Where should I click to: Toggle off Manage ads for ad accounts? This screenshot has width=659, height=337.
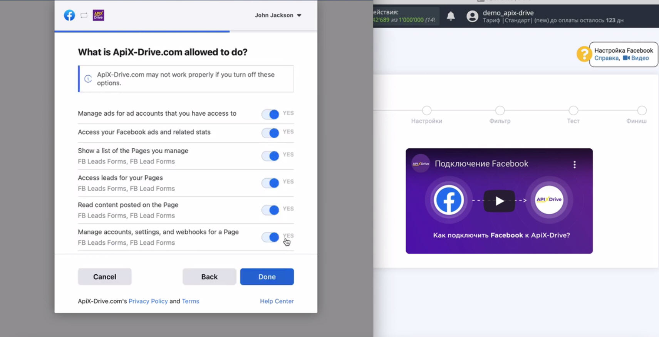click(270, 114)
